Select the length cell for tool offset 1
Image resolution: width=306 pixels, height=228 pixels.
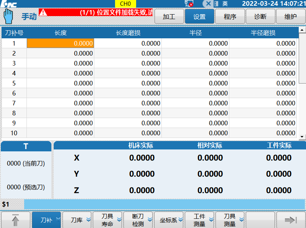pyautogui.click(x=61, y=43)
